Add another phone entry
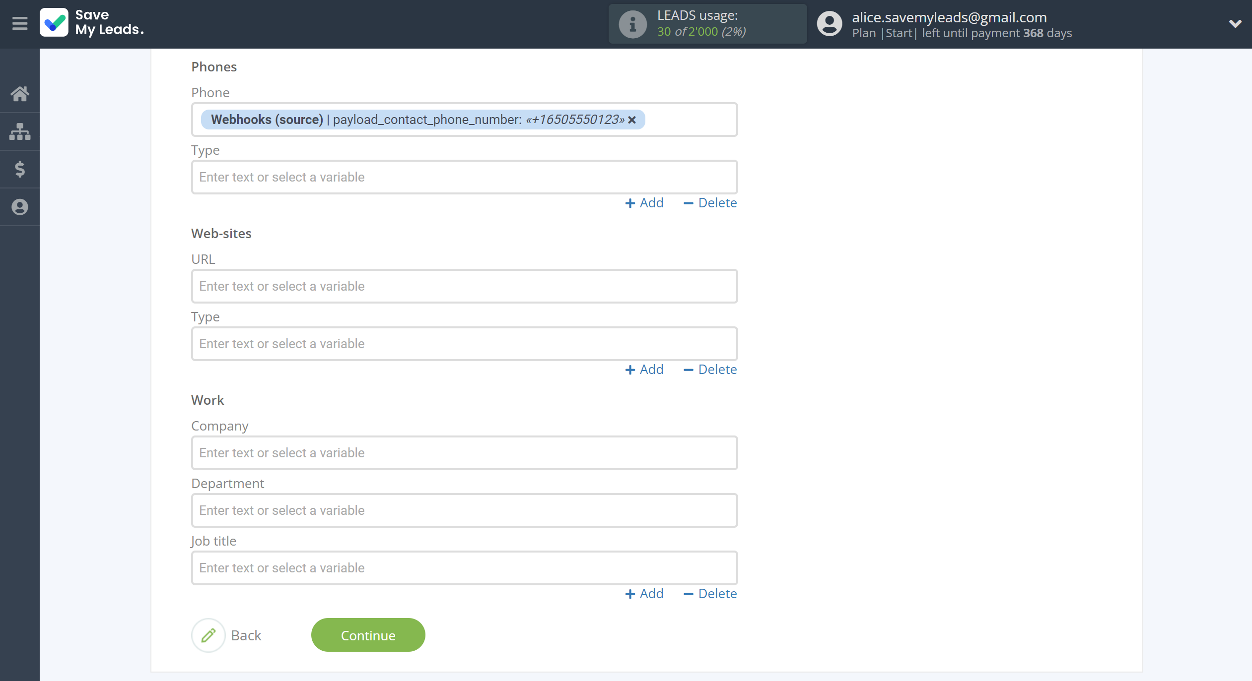The width and height of the screenshot is (1252, 681). pyautogui.click(x=644, y=203)
